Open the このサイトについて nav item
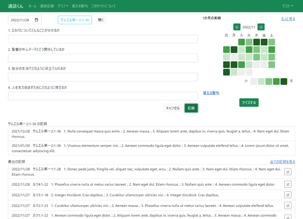 103,6
